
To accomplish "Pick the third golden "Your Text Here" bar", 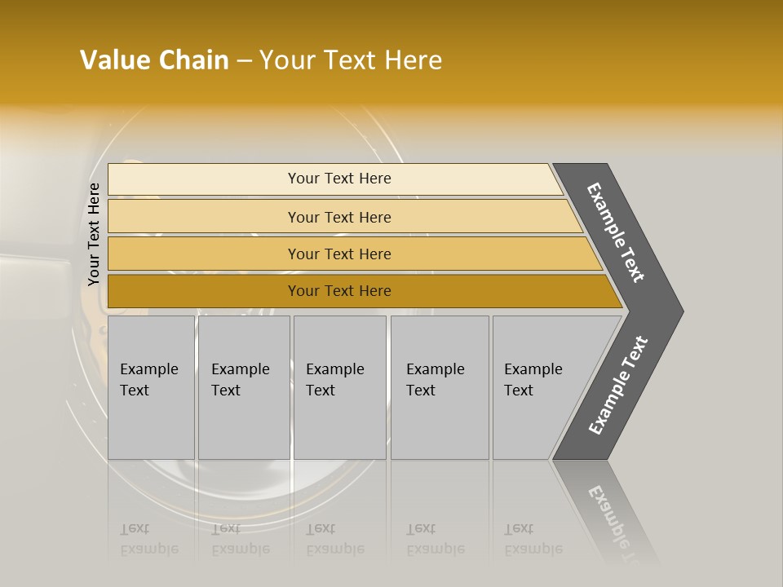I will 338,254.
